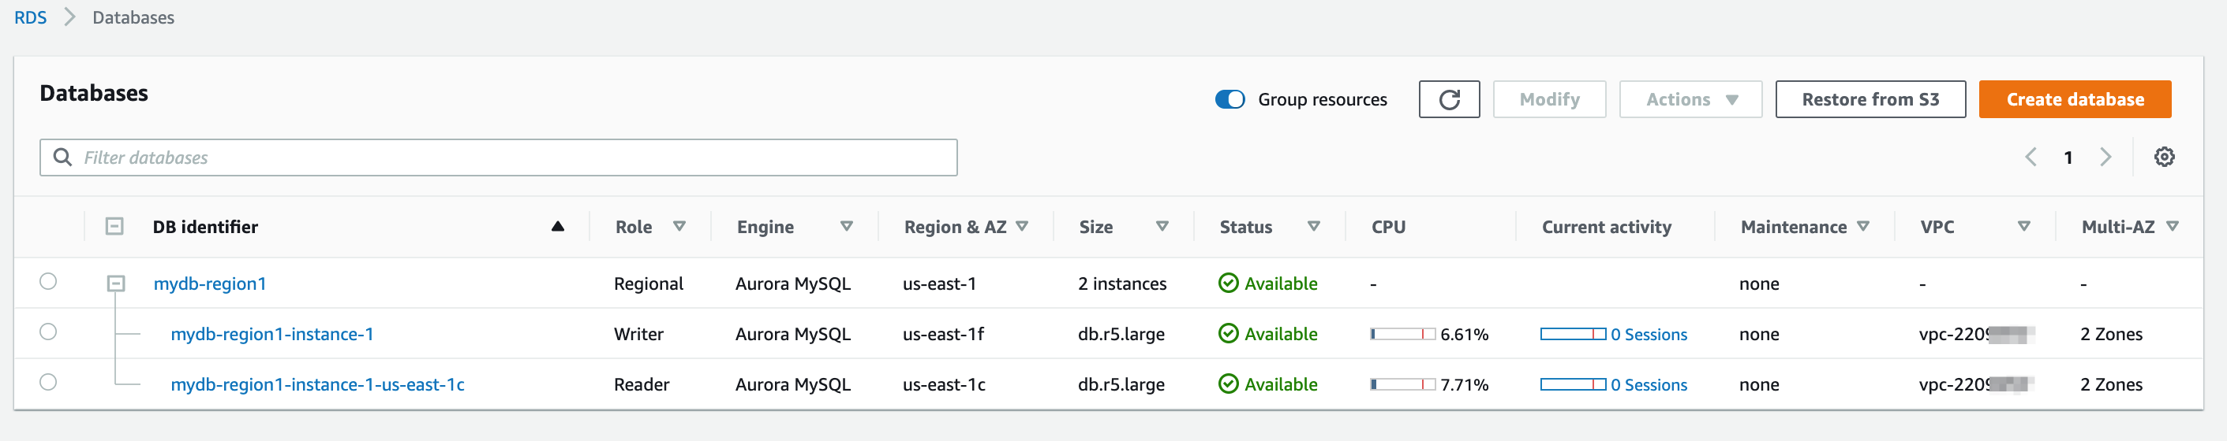Click the Status column sort icon
This screenshot has width=2227, height=441.
click(x=1313, y=227)
